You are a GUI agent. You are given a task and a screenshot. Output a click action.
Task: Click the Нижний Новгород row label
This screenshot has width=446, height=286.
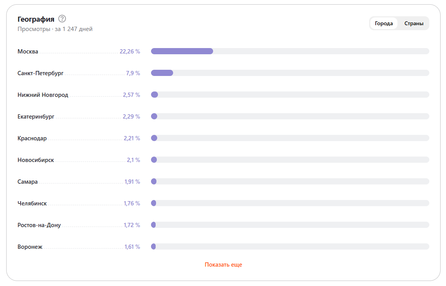tap(43, 95)
